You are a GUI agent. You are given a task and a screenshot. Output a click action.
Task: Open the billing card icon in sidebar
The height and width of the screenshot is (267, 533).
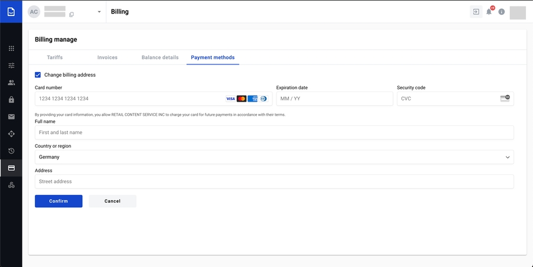[11, 168]
